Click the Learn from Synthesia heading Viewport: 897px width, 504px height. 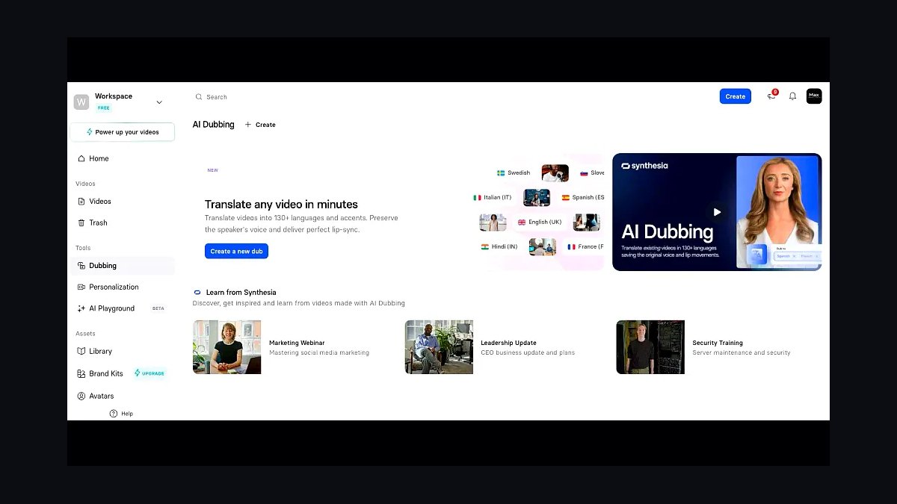241,293
